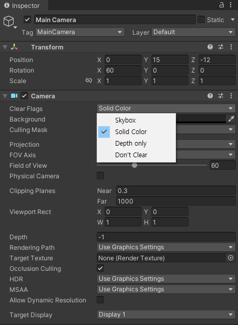Open Culling Mask dropdown arrow
The image size is (238, 325).
pos(231,129)
